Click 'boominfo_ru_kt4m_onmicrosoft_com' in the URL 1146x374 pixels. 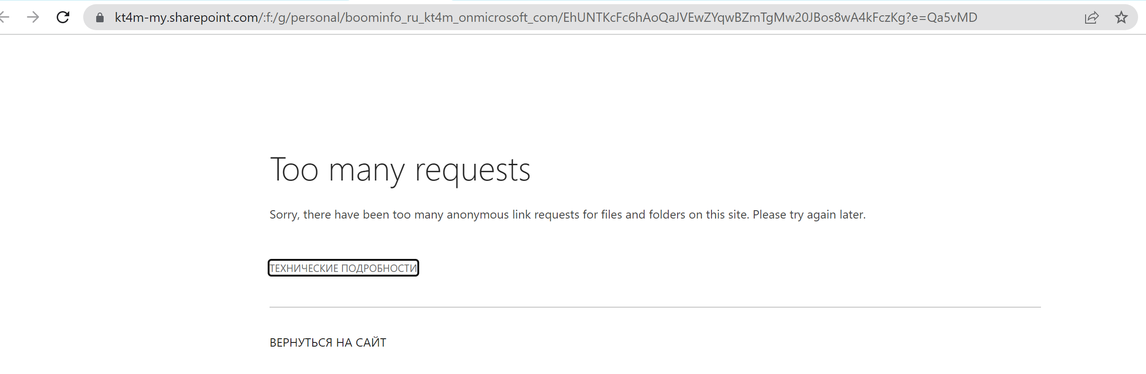click(x=452, y=18)
